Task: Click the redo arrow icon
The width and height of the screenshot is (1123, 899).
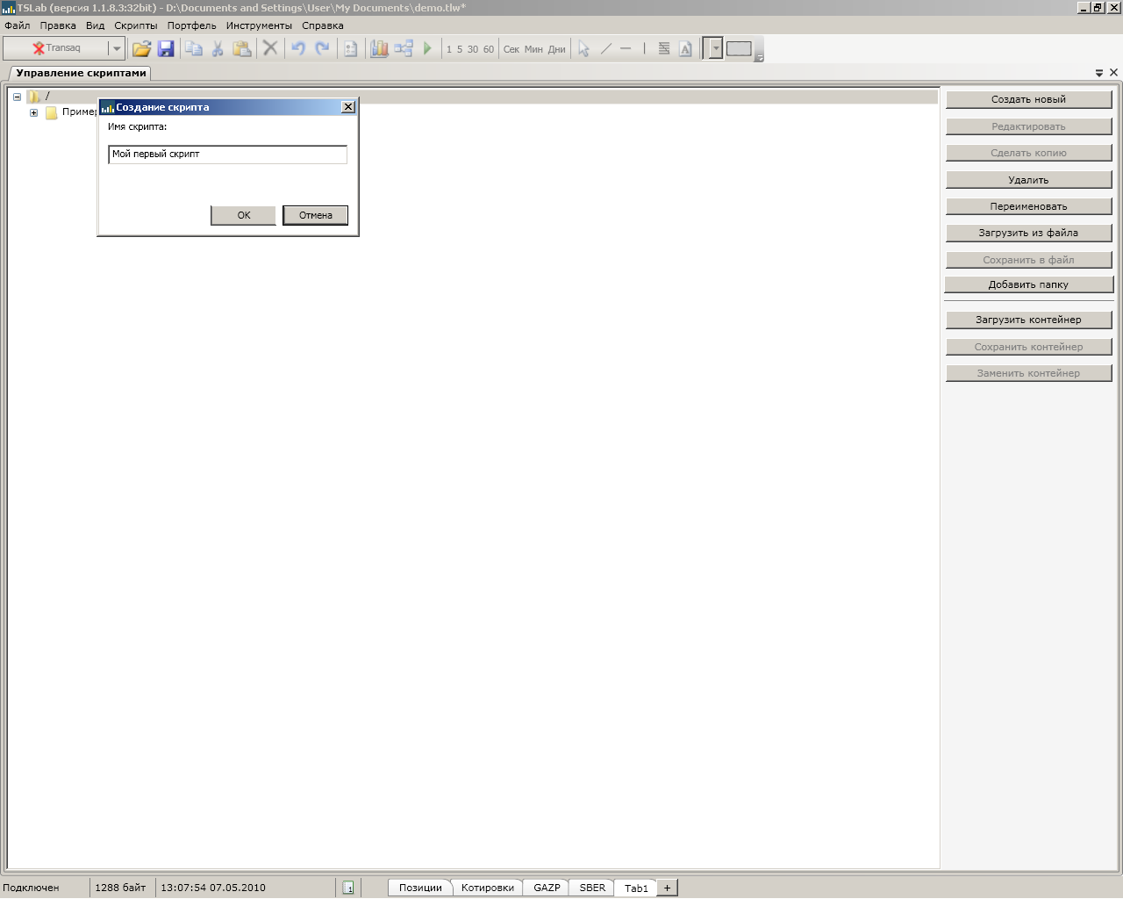Action: point(322,48)
